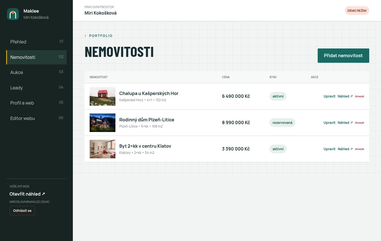
Task: Click the title Chalupa u Kašperských Hor
Action: [x=149, y=93]
